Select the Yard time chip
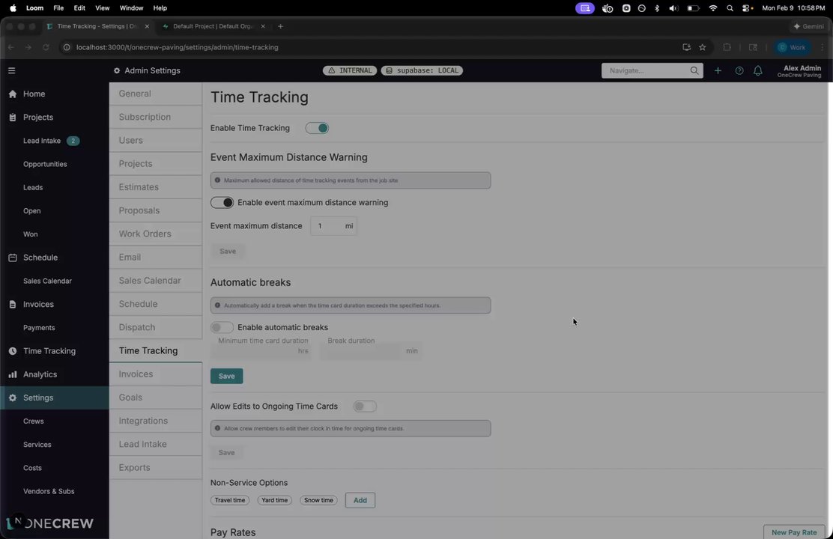The height and width of the screenshot is (539, 833). (x=275, y=500)
